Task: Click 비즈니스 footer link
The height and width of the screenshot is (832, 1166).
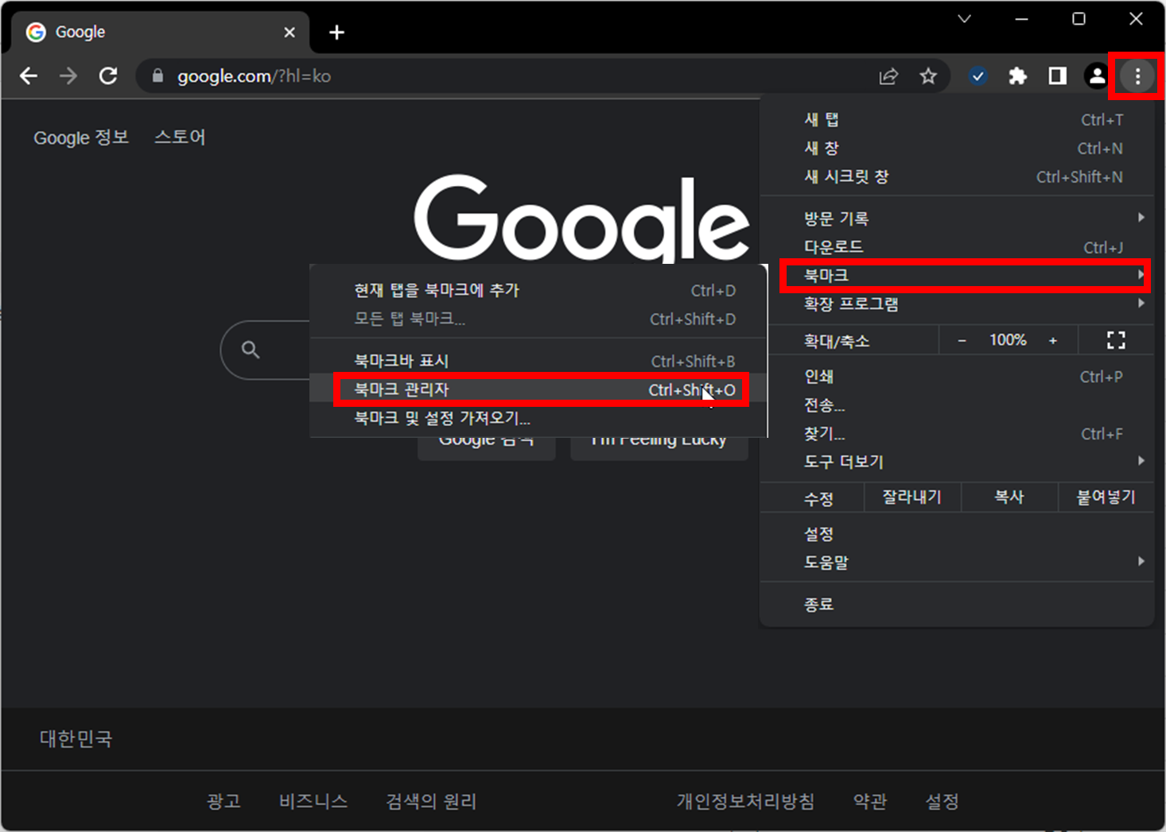Action: 313,801
